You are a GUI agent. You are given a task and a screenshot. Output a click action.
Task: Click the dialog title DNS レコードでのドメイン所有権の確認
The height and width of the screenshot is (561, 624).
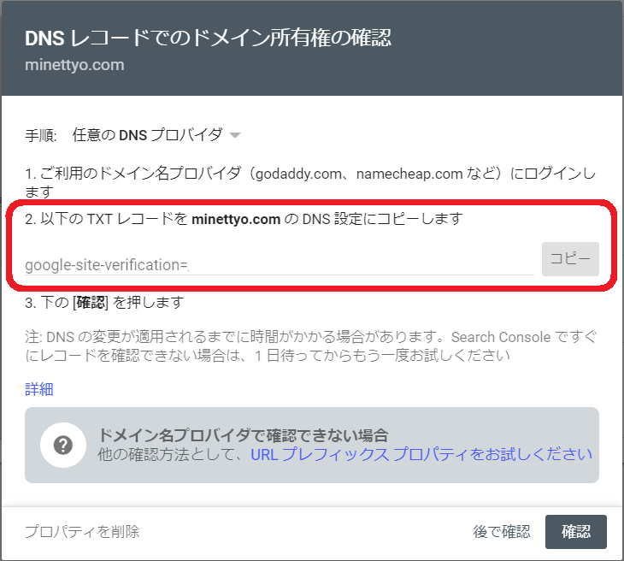click(x=208, y=38)
